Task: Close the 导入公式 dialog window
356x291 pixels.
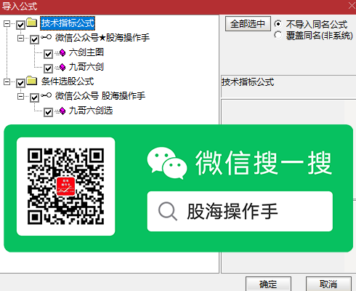Action: click(352, 6)
